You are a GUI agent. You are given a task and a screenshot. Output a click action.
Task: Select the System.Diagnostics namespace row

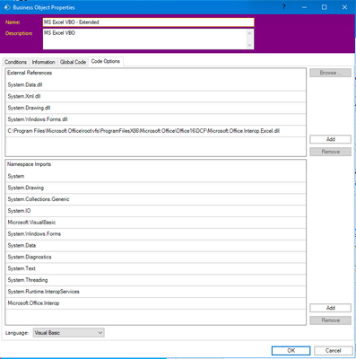point(156,257)
